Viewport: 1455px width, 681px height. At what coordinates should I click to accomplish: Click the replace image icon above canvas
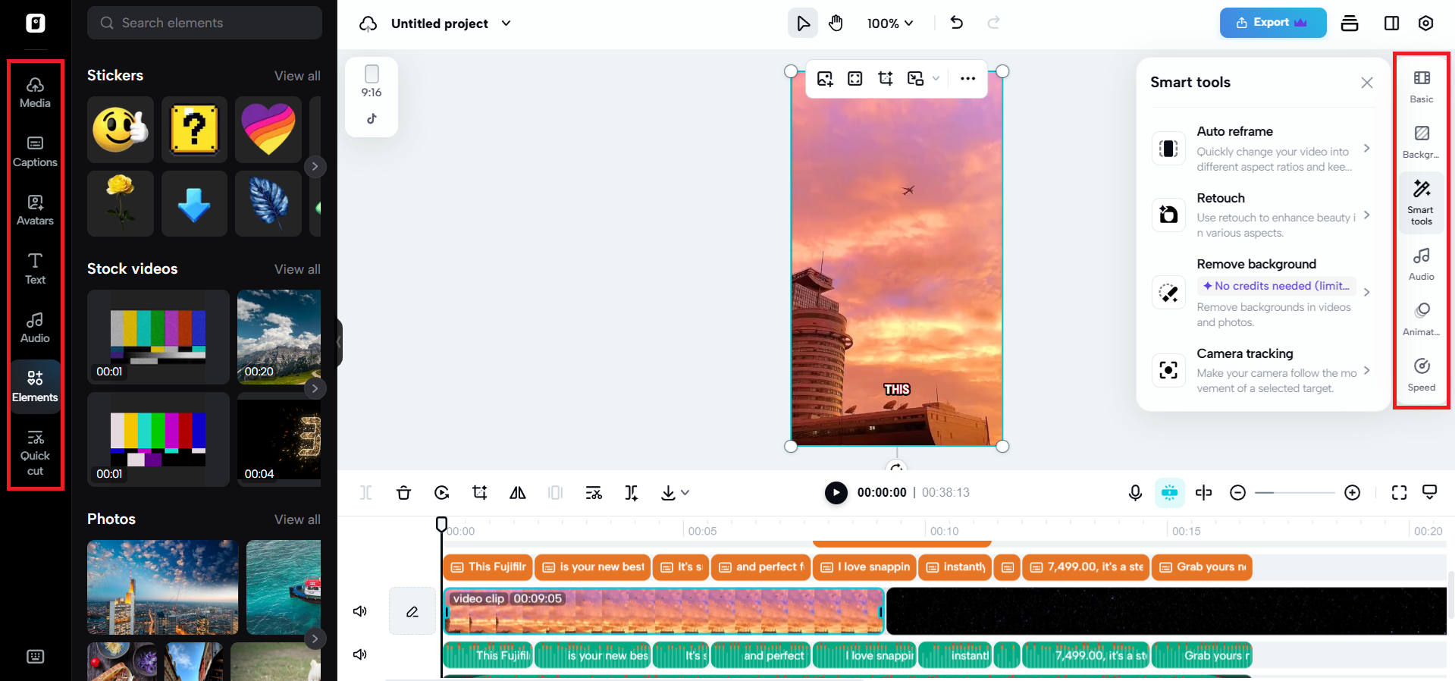(825, 79)
